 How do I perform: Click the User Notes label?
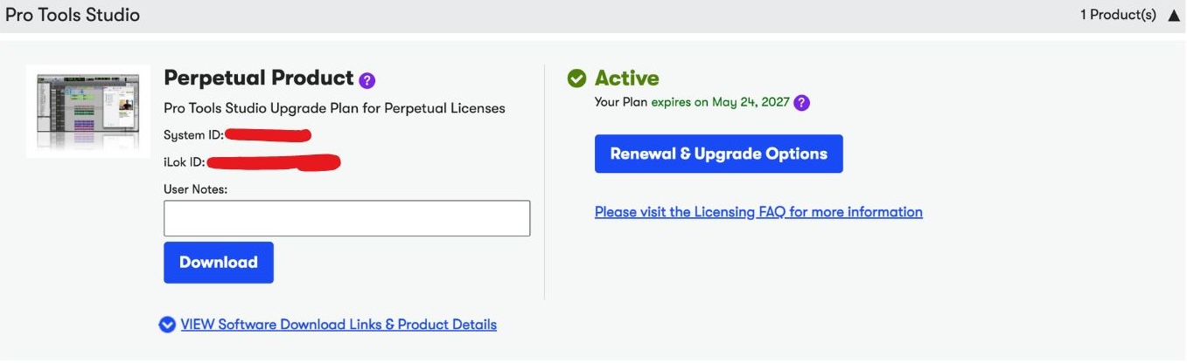pyautogui.click(x=195, y=188)
